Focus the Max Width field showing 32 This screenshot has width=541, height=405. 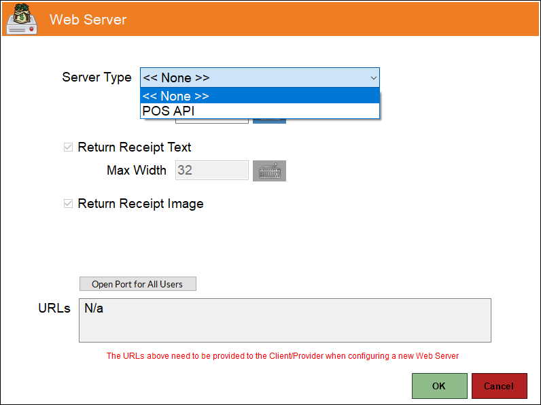point(212,170)
